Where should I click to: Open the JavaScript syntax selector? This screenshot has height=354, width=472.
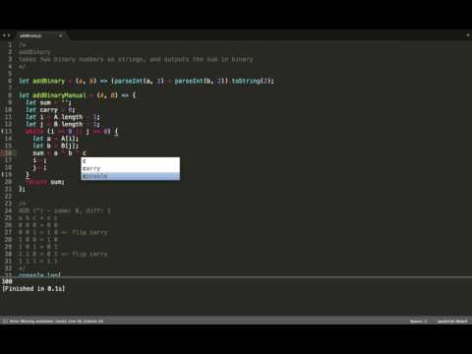point(452,321)
